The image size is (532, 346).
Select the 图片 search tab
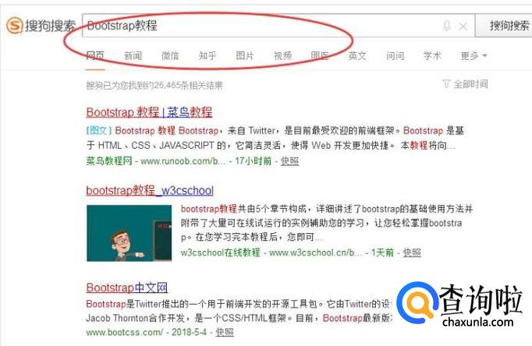point(245,55)
